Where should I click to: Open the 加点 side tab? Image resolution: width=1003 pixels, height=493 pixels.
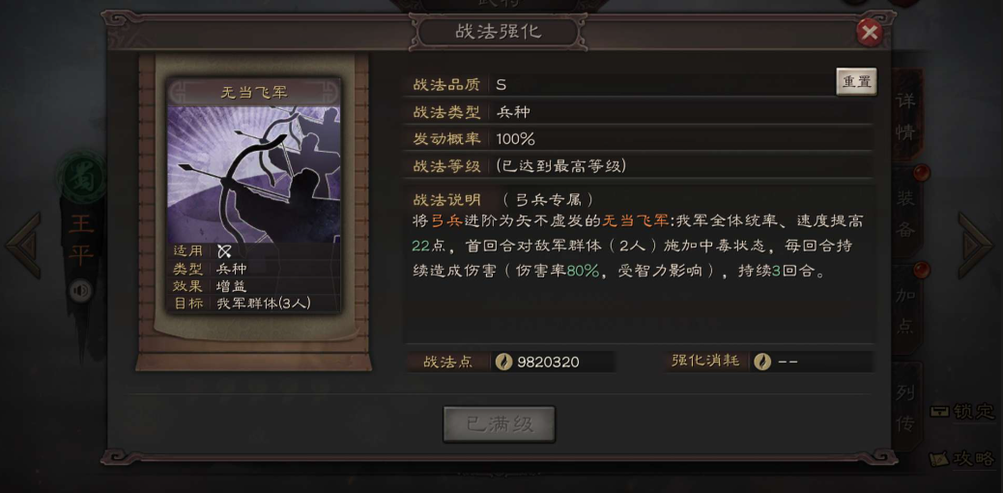point(905,310)
